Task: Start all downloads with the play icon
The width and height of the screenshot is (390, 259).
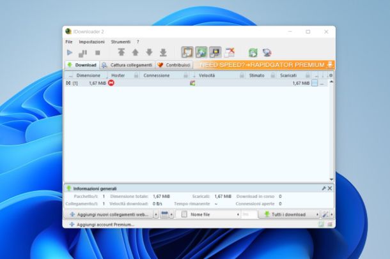Action: coord(70,52)
